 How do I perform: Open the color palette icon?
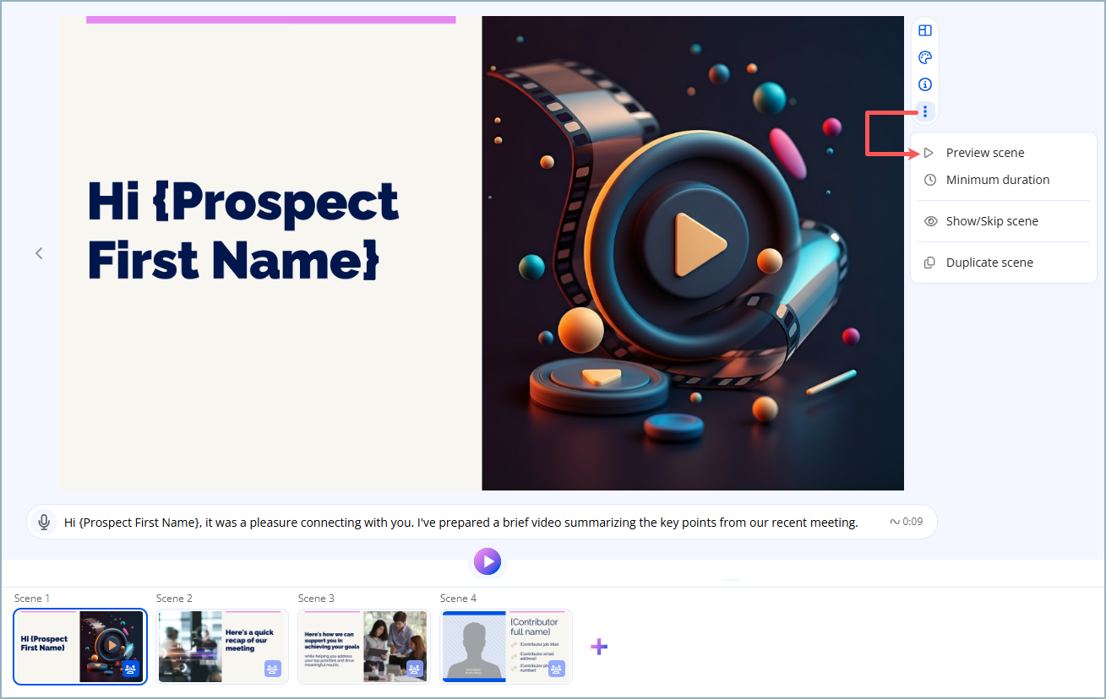[x=925, y=57]
